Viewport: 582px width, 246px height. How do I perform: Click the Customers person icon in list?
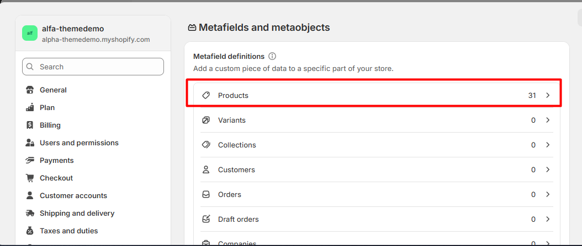(x=205, y=170)
